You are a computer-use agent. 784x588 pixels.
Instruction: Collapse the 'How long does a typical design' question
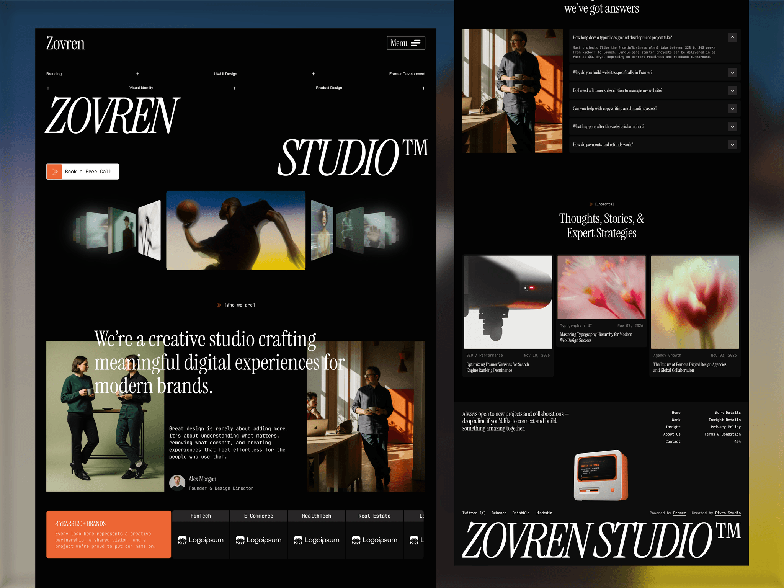tap(732, 38)
